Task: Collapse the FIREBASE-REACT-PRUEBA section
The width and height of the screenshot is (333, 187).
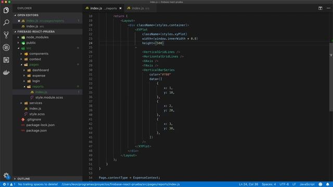Action: pyautogui.click(x=47, y=32)
